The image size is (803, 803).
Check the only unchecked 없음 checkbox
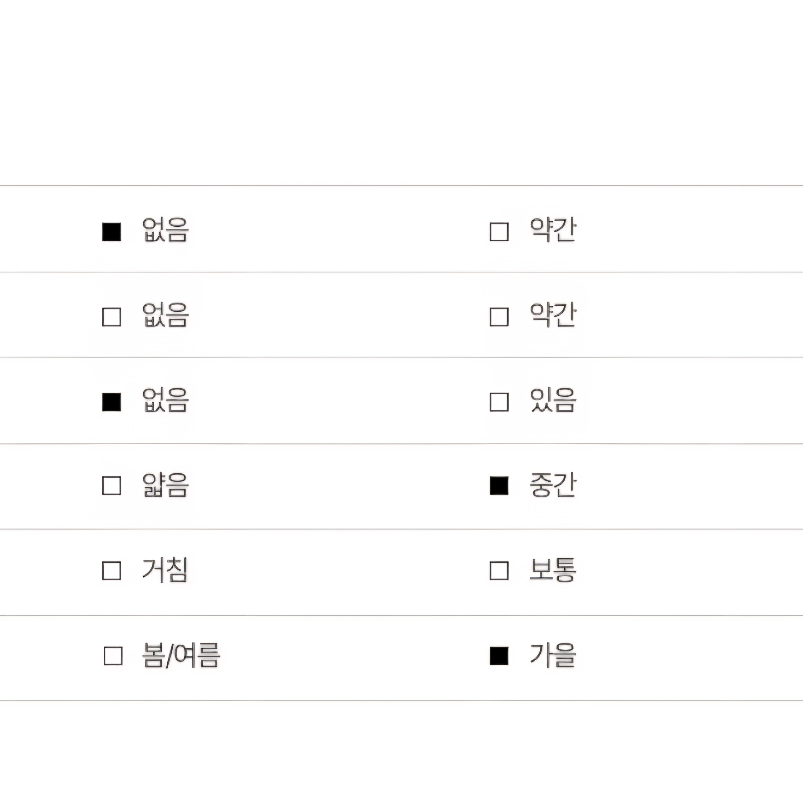pyautogui.click(x=111, y=317)
